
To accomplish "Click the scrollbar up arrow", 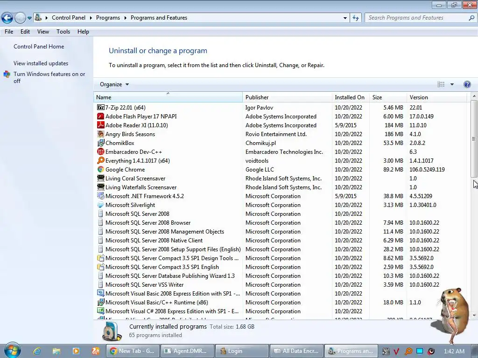I will 474,96.
